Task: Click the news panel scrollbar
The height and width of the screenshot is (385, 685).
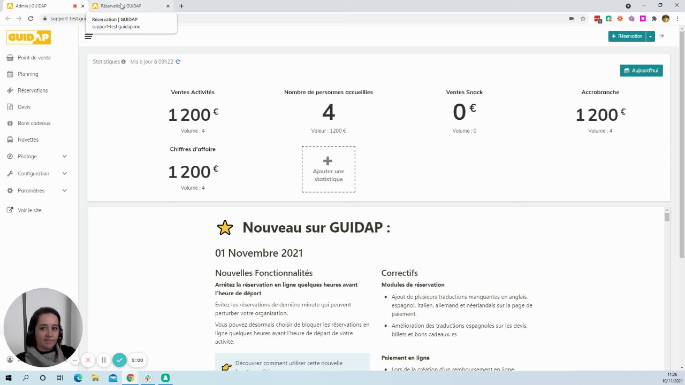Action: pos(667,217)
